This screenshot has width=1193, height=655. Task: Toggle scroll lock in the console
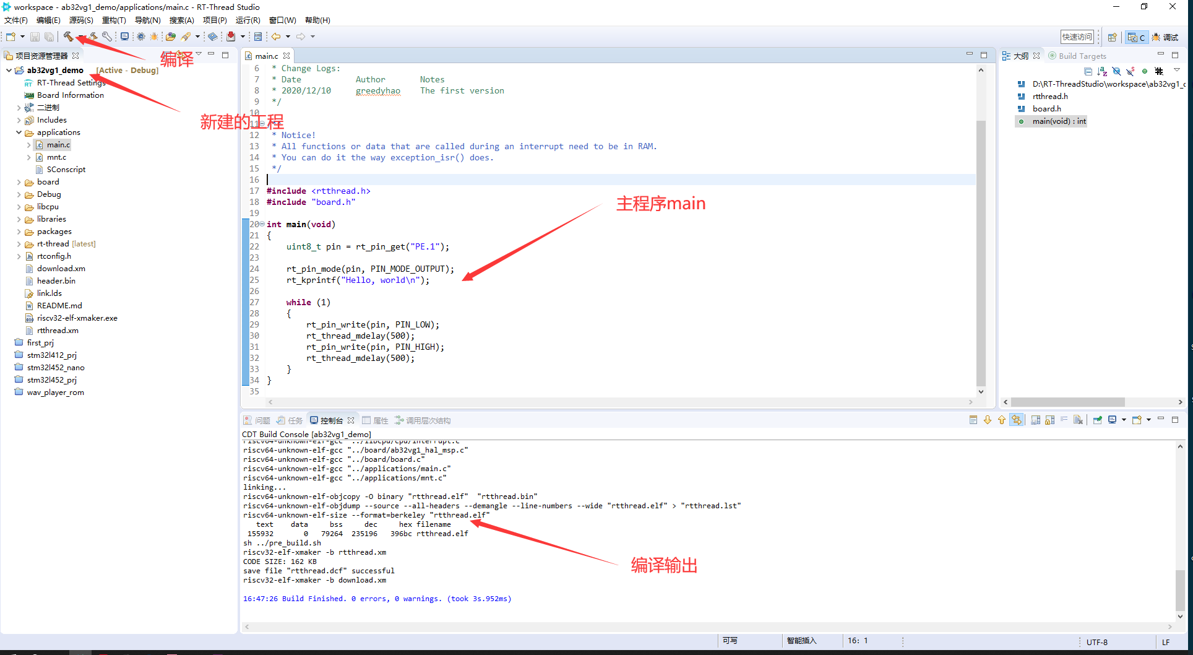point(1050,420)
